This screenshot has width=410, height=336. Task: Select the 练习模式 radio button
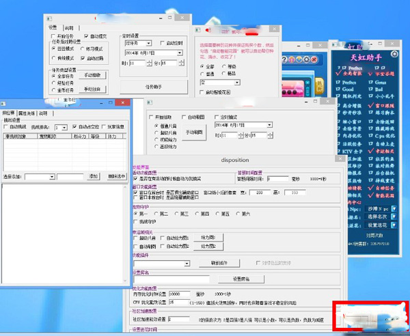pyautogui.click(x=83, y=49)
